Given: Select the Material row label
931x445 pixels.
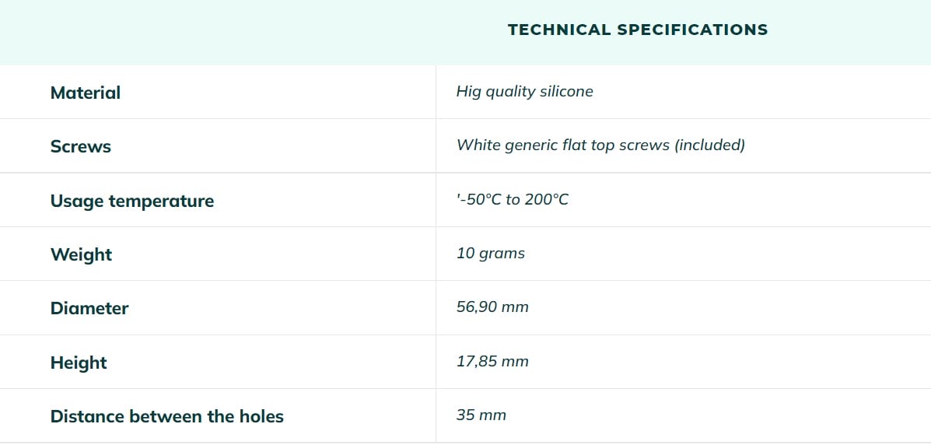Looking at the screenshot, I should pyautogui.click(x=86, y=93).
